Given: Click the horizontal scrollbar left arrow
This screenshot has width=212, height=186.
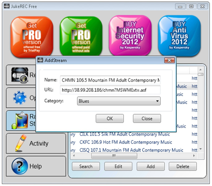Looking at the screenshot, I should click(74, 156).
